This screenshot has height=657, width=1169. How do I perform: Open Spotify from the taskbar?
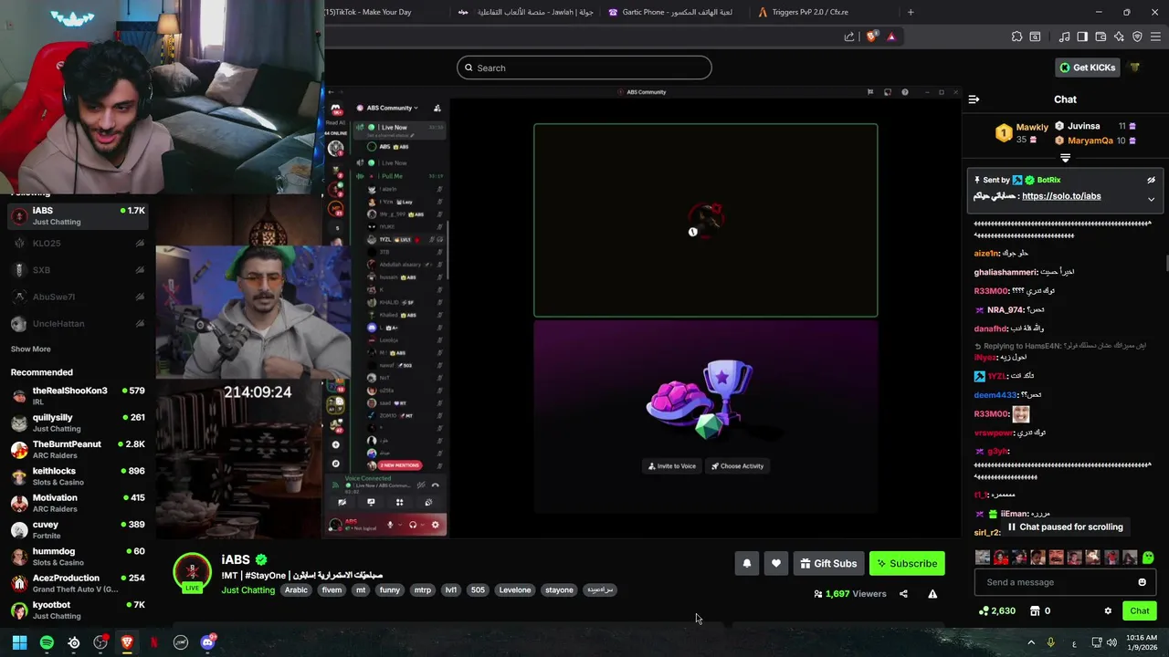coord(47,642)
